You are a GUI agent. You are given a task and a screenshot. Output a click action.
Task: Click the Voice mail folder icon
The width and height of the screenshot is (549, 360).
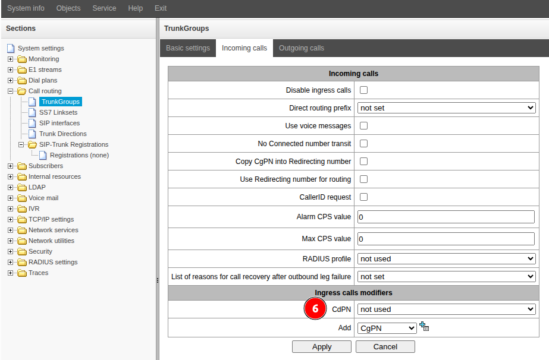coord(22,198)
